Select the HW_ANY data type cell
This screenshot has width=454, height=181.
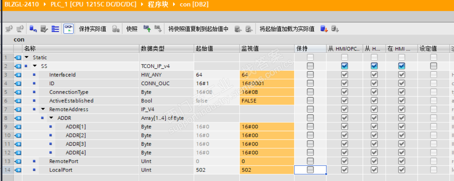(167, 75)
